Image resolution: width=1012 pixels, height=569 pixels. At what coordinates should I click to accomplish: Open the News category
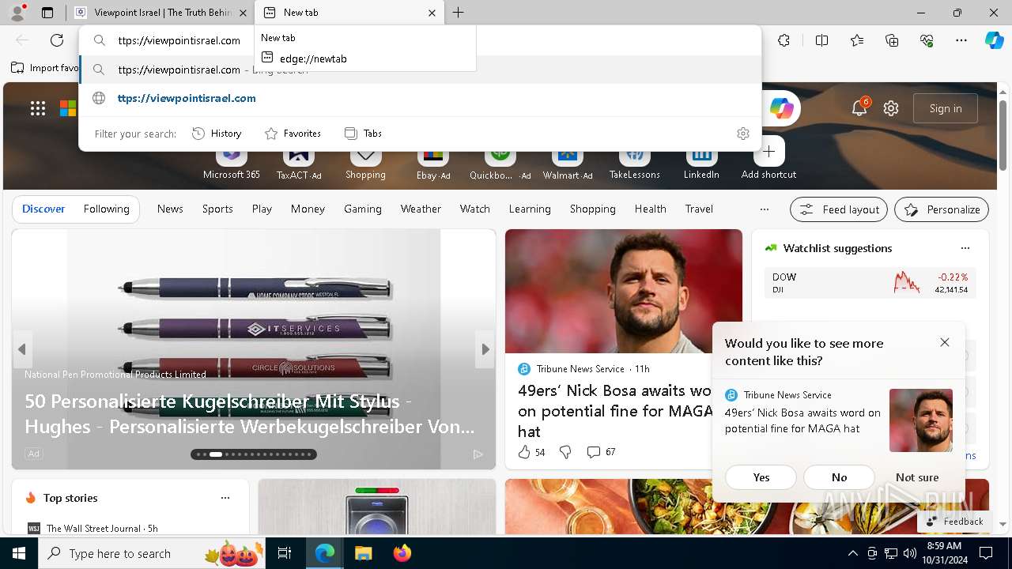[x=170, y=209]
